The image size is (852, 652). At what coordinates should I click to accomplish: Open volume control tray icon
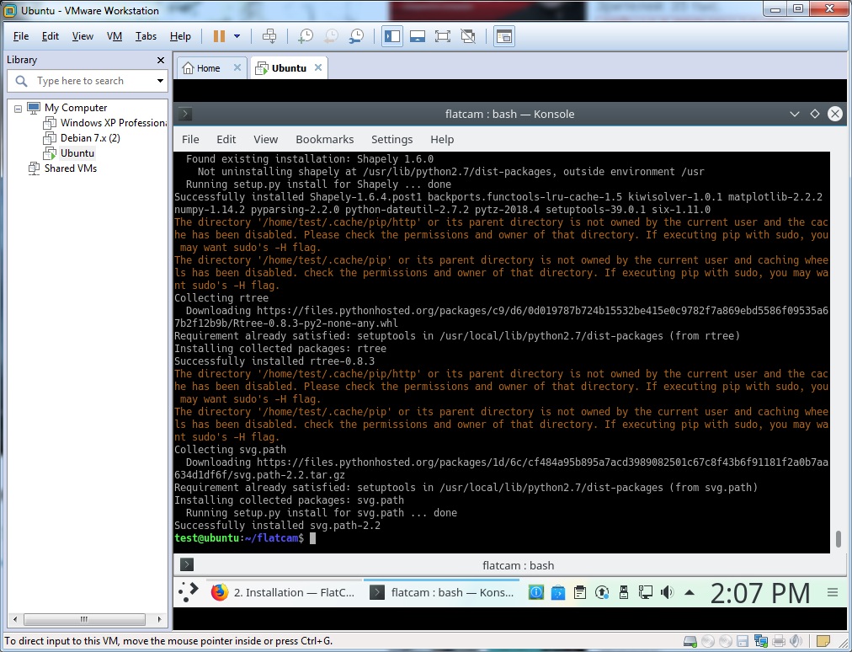[668, 593]
